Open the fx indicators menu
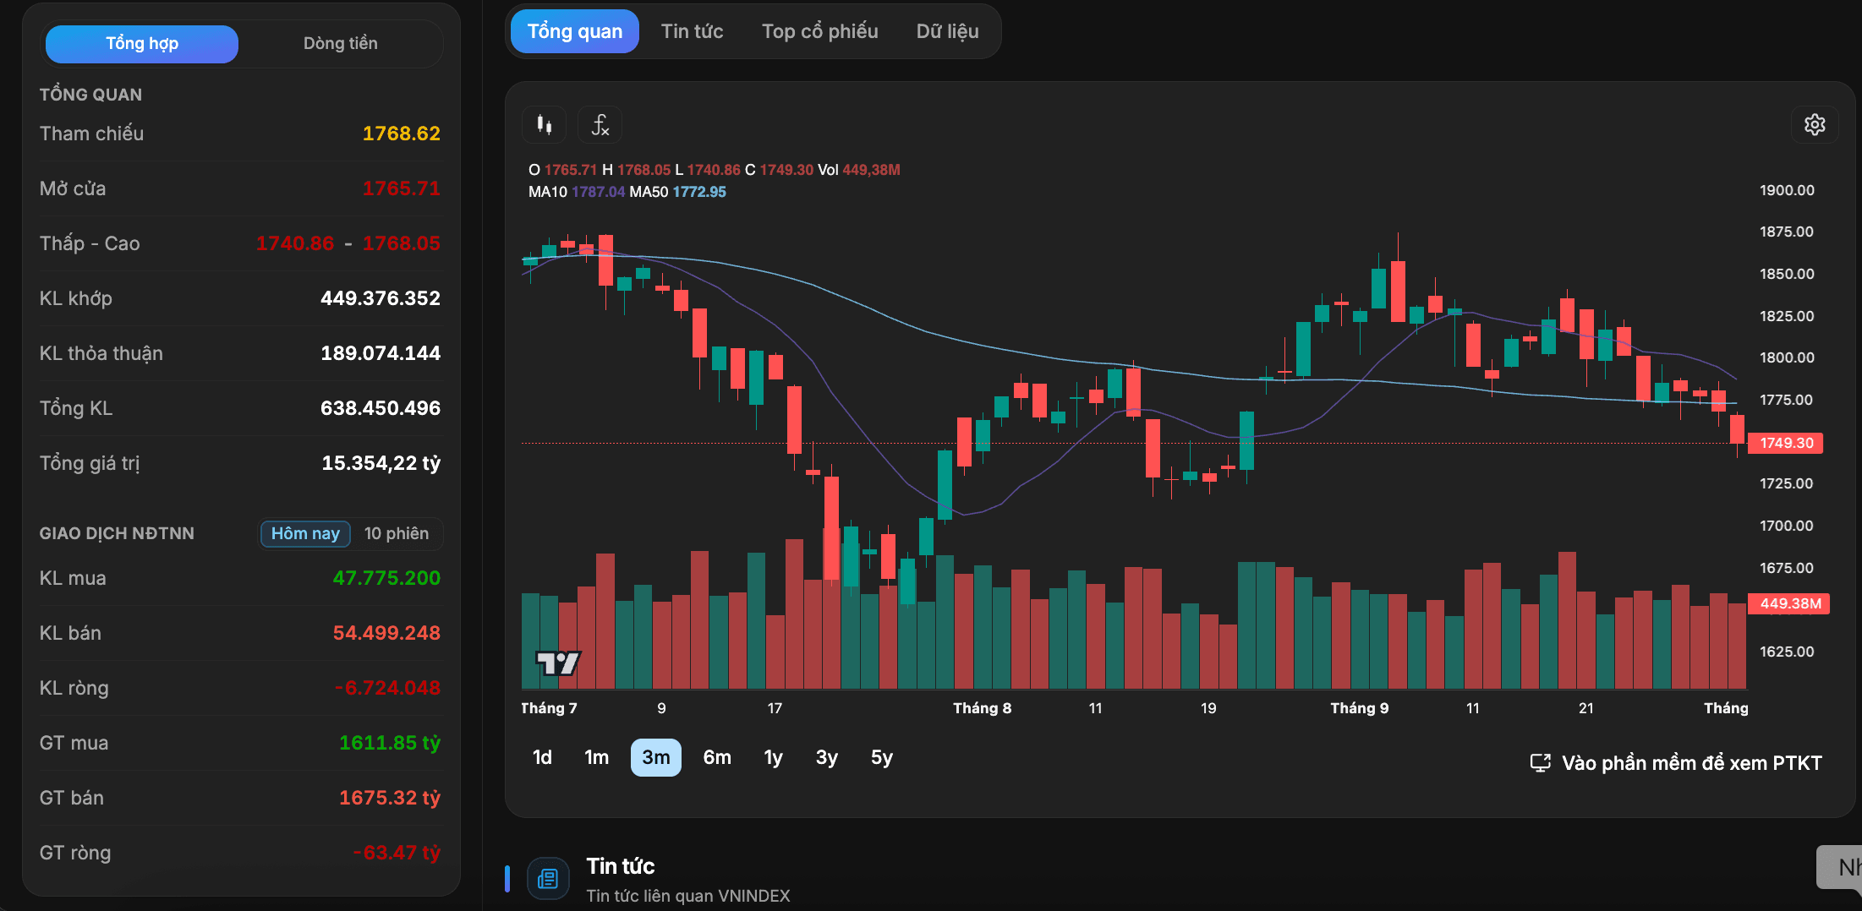1862x911 pixels. [x=600, y=125]
